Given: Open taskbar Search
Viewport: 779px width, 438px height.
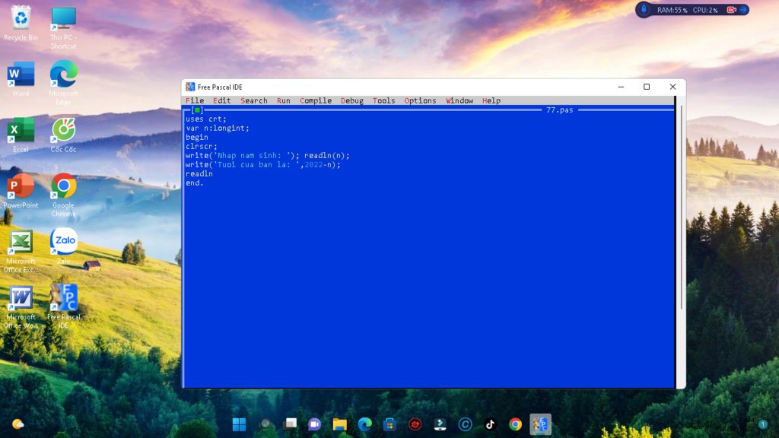Looking at the screenshot, I should (265, 424).
